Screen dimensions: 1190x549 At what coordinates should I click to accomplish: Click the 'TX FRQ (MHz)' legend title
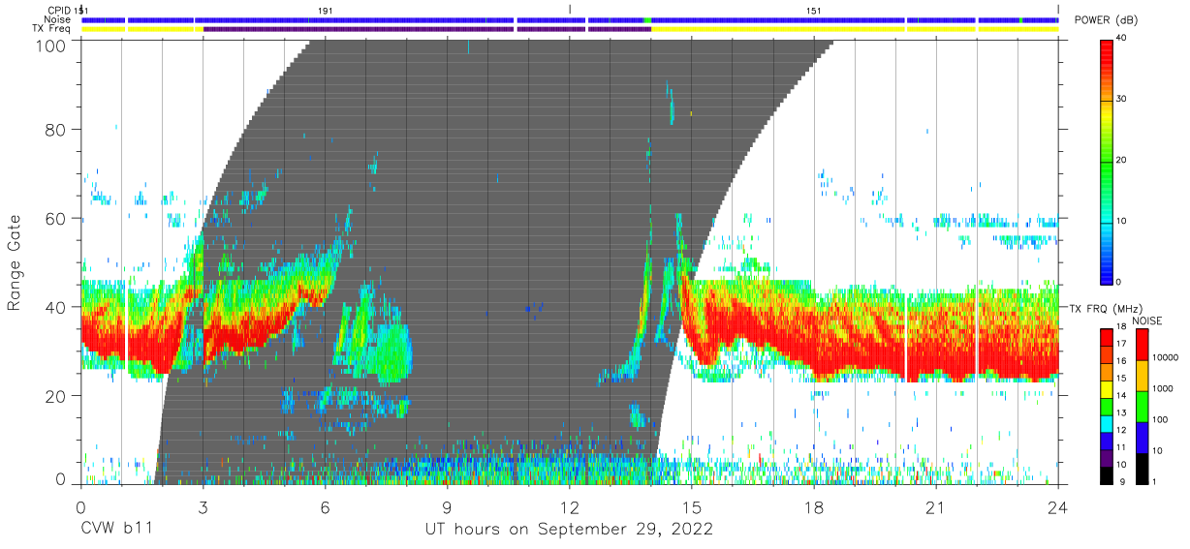tap(1107, 308)
